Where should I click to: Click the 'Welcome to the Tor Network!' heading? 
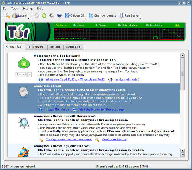(x=57, y=56)
